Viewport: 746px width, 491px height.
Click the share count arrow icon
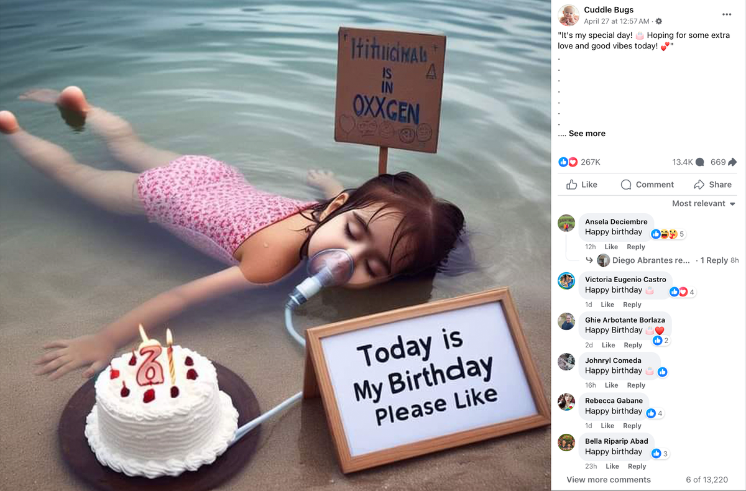[x=732, y=162]
